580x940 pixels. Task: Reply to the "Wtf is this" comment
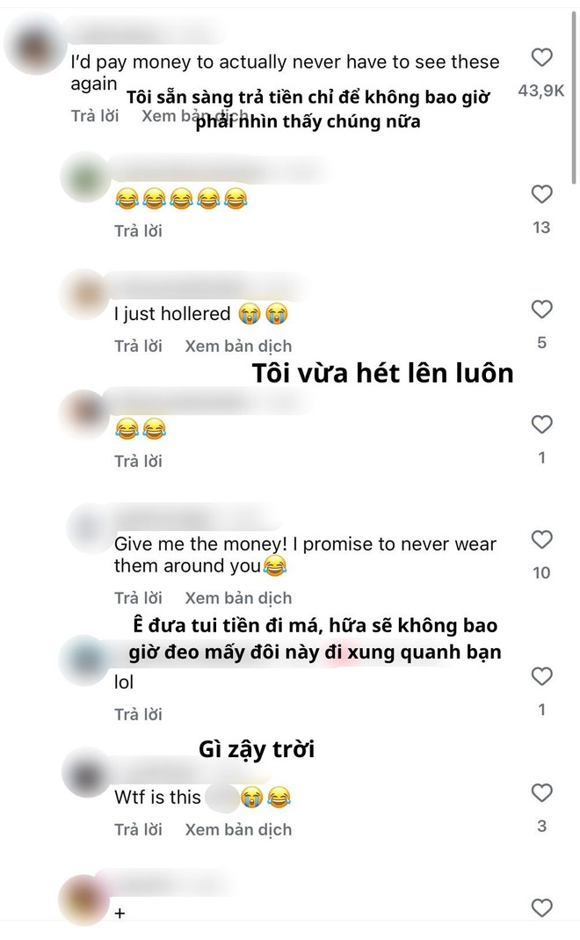(x=139, y=830)
